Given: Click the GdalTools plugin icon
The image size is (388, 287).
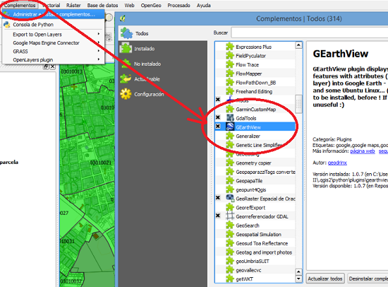Looking at the screenshot, I should click(230, 118).
